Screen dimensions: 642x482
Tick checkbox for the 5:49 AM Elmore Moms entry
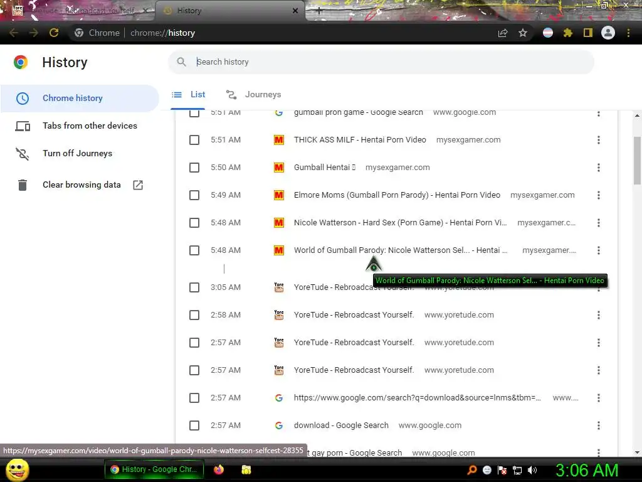(194, 195)
